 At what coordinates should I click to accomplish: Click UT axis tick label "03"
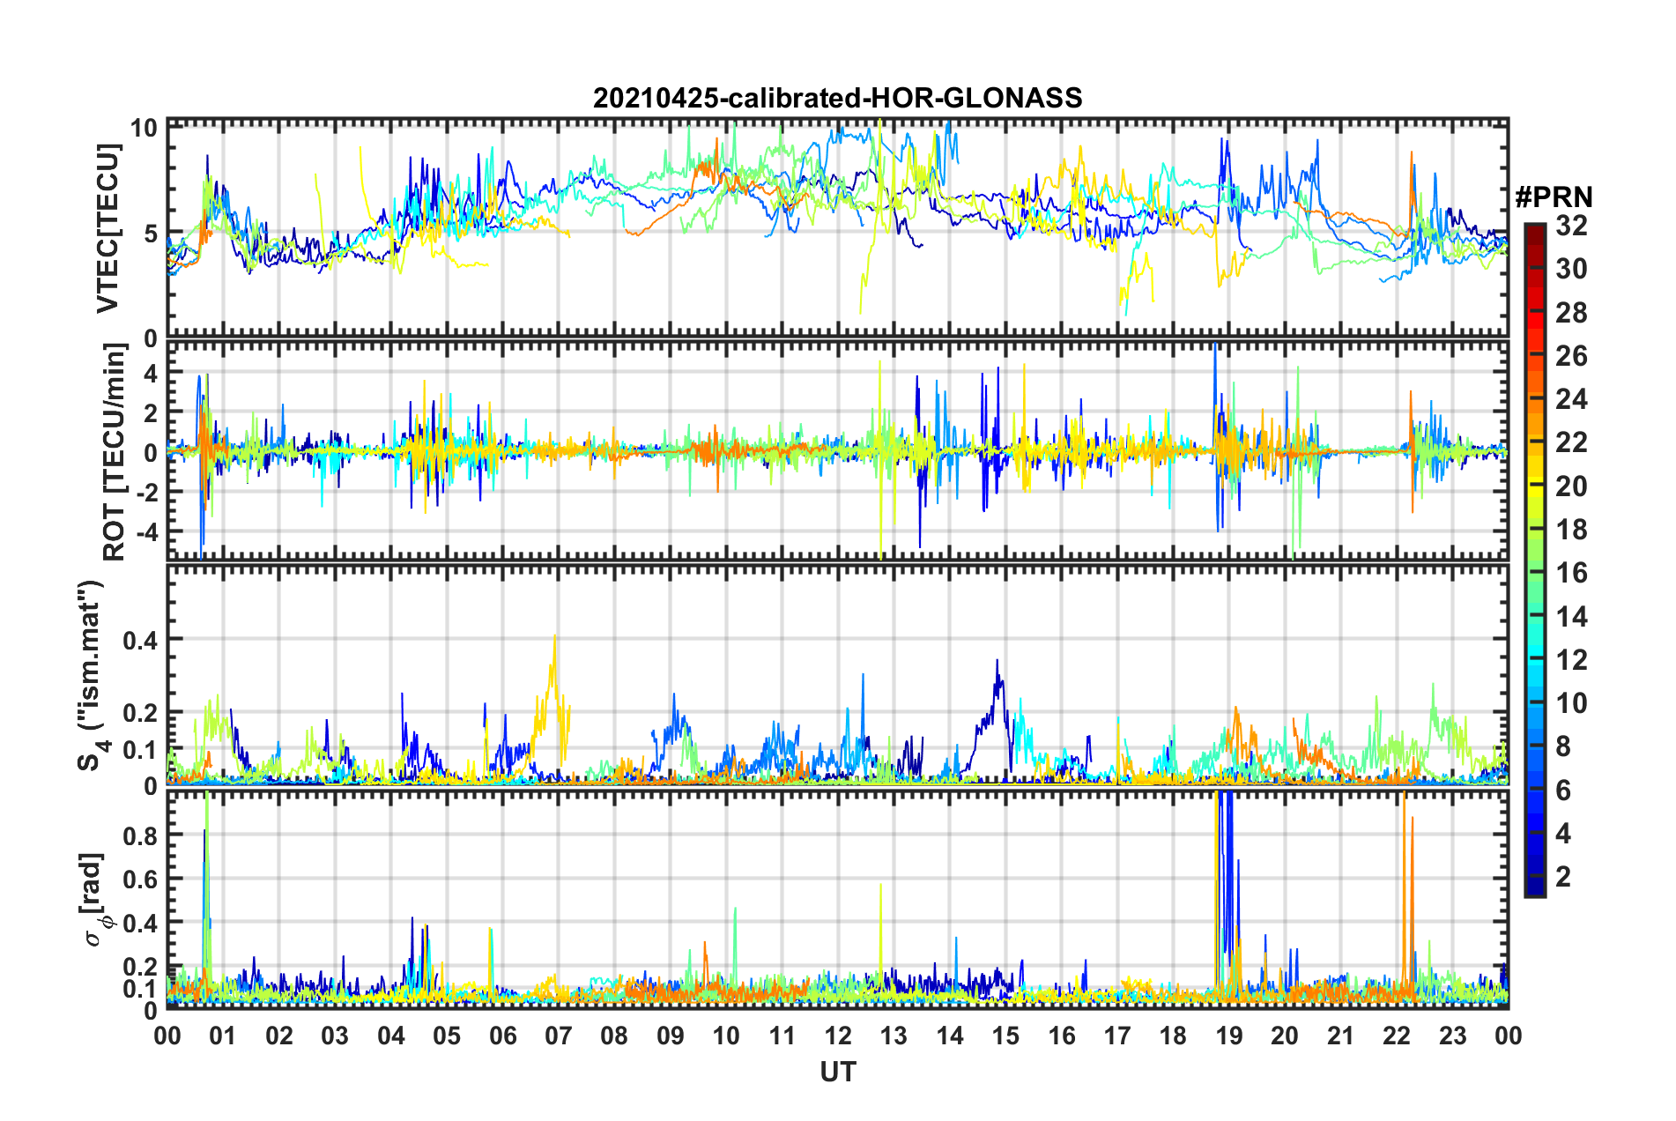[335, 1036]
